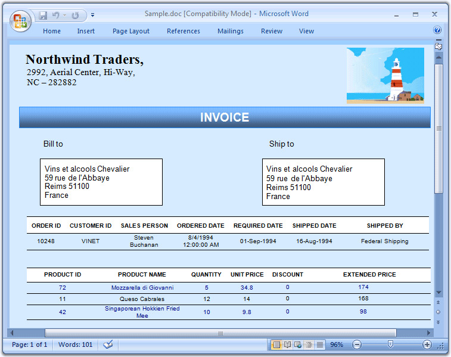
Task: Open the Home ribbon tab
Action: click(x=52, y=31)
